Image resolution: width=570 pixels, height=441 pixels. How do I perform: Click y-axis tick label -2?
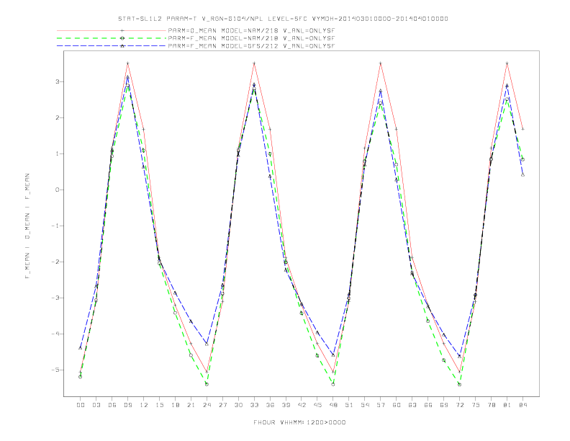(x=55, y=262)
